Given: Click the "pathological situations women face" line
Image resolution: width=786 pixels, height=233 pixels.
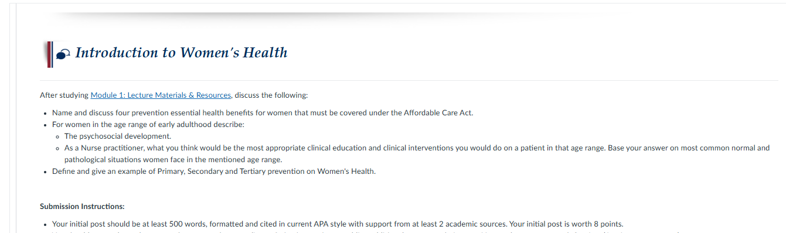Looking at the screenshot, I should pos(173,160).
